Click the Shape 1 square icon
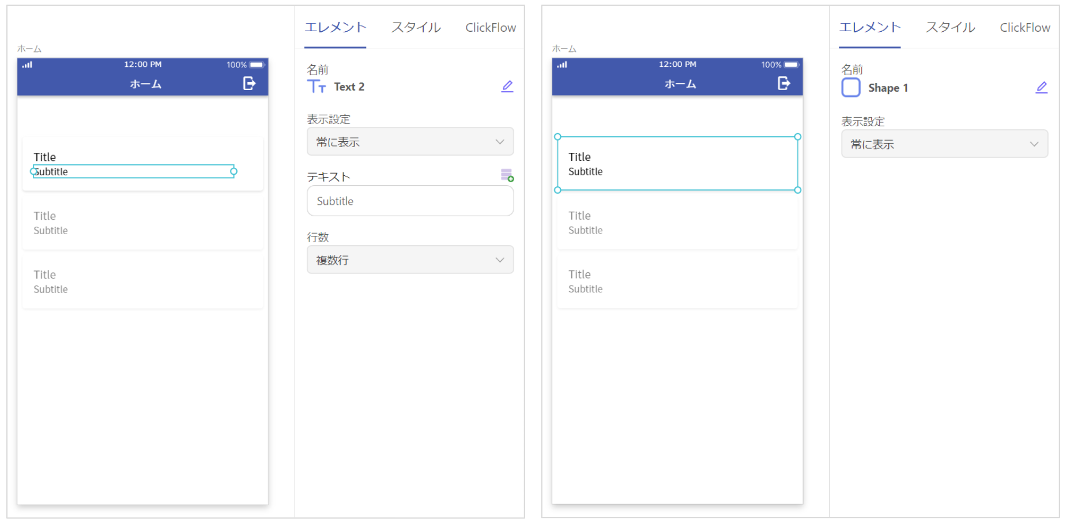The image size is (1070, 526). coord(851,88)
